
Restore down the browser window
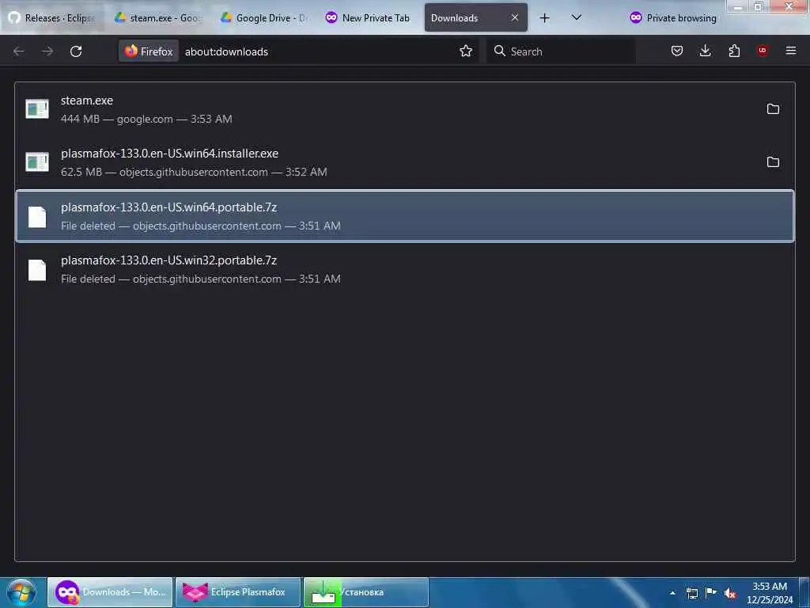759,6
